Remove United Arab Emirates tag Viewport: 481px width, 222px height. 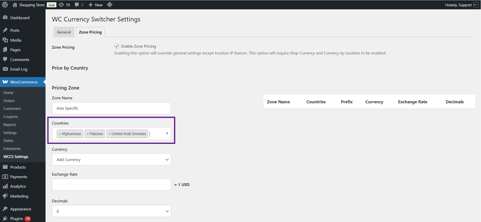click(110, 134)
